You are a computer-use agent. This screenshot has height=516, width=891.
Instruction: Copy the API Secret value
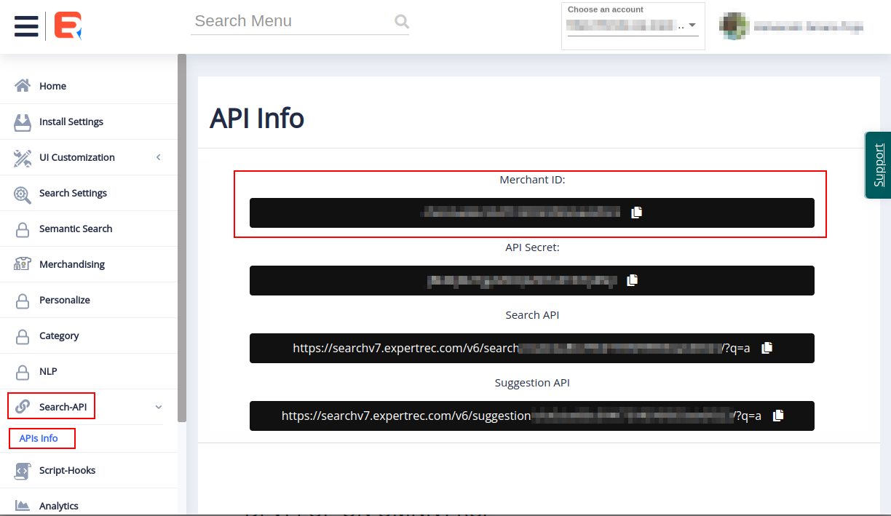coord(633,279)
